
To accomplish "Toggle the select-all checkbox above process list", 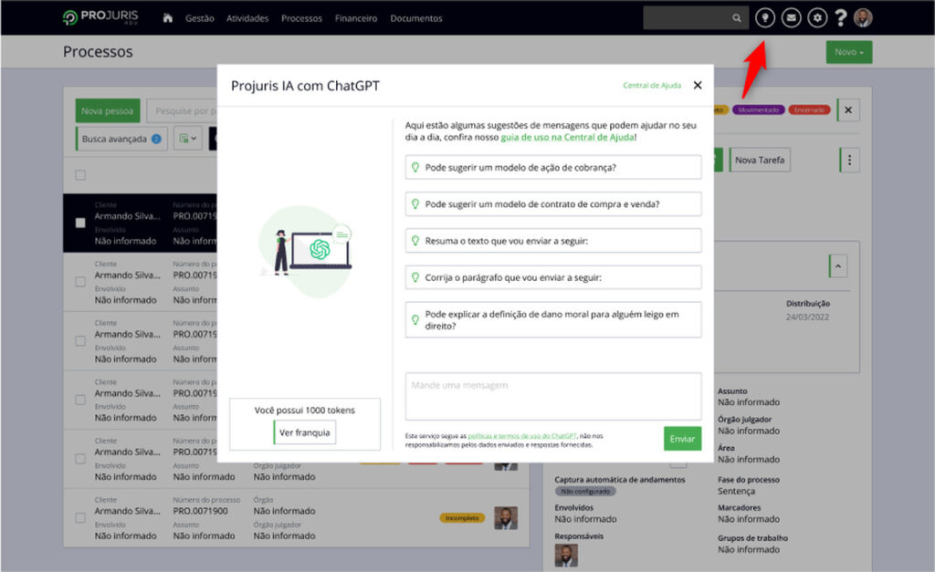I will tap(80, 175).
